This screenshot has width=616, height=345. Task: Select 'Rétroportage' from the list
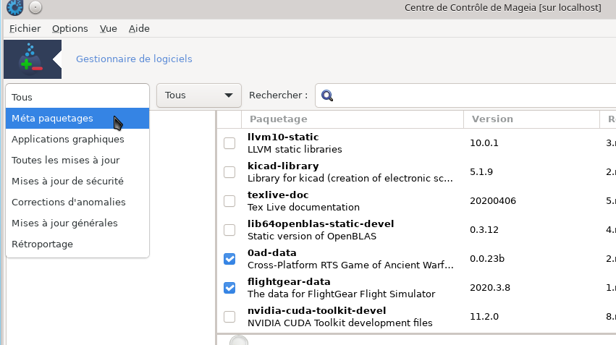click(77, 244)
